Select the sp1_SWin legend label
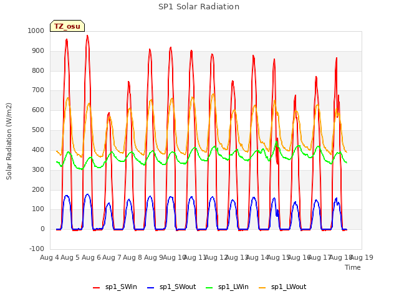 [121, 287]
